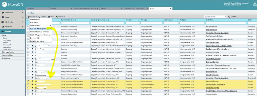Open the Communication submenu
Image resolution: width=257 pixels, height=96 pixels.
tap(40, 26)
